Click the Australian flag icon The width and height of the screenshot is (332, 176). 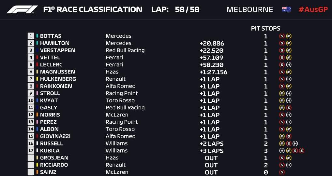286,9
